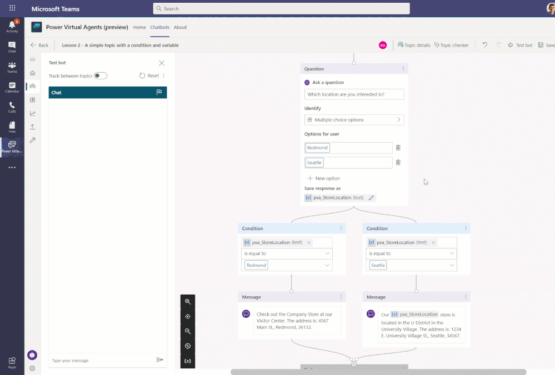Open Calls in the Teams rail
555x375 pixels.
coord(12,107)
